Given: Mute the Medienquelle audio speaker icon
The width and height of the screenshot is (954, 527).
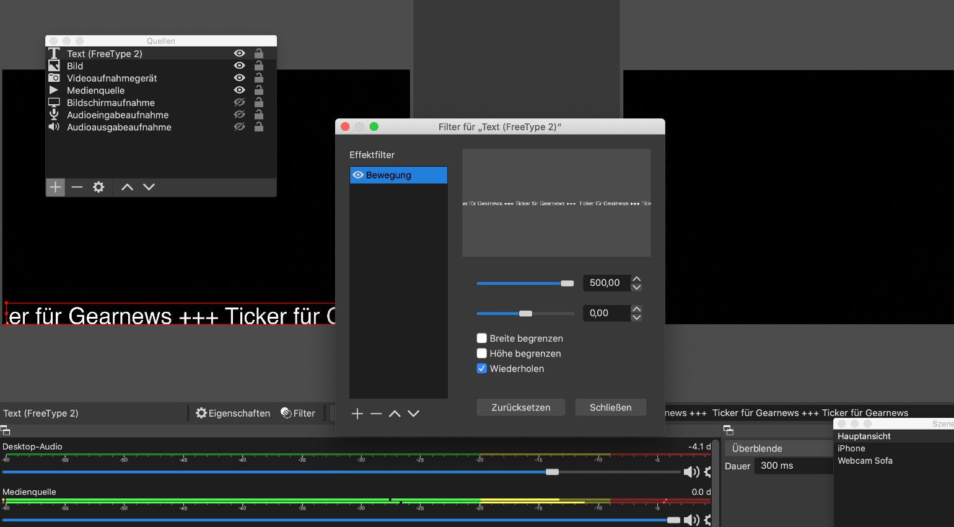Looking at the screenshot, I should click(x=691, y=520).
